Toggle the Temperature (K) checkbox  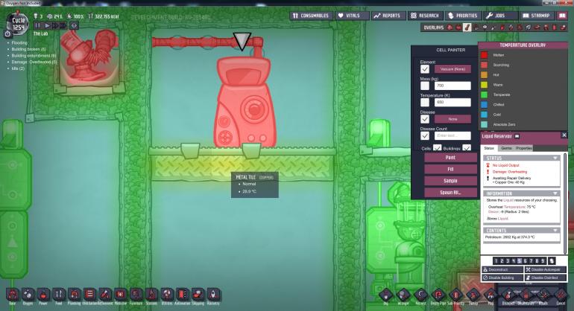pyautogui.click(x=425, y=103)
